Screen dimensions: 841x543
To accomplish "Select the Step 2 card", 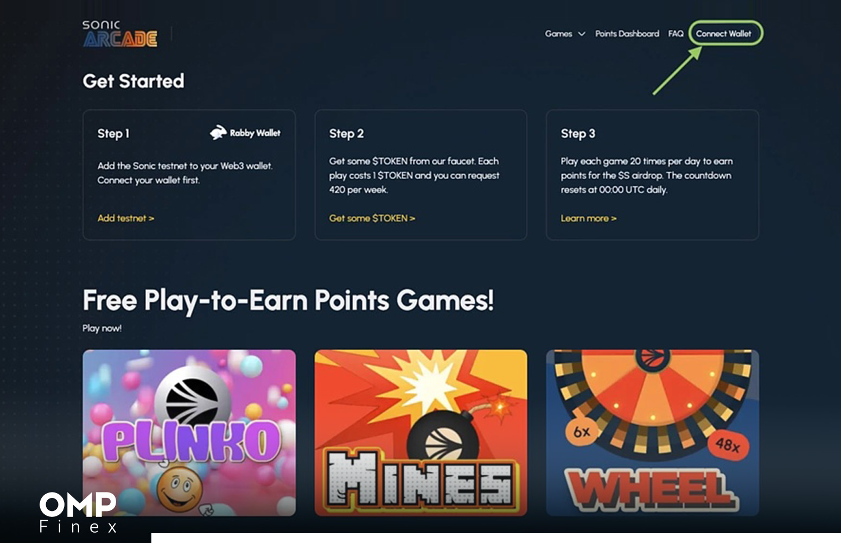I will (x=421, y=175).
